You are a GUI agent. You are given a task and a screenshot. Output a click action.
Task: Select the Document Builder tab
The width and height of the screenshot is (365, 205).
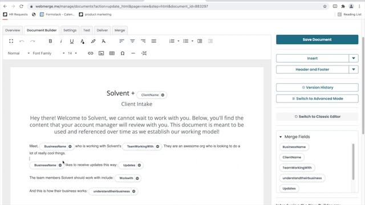42,30
